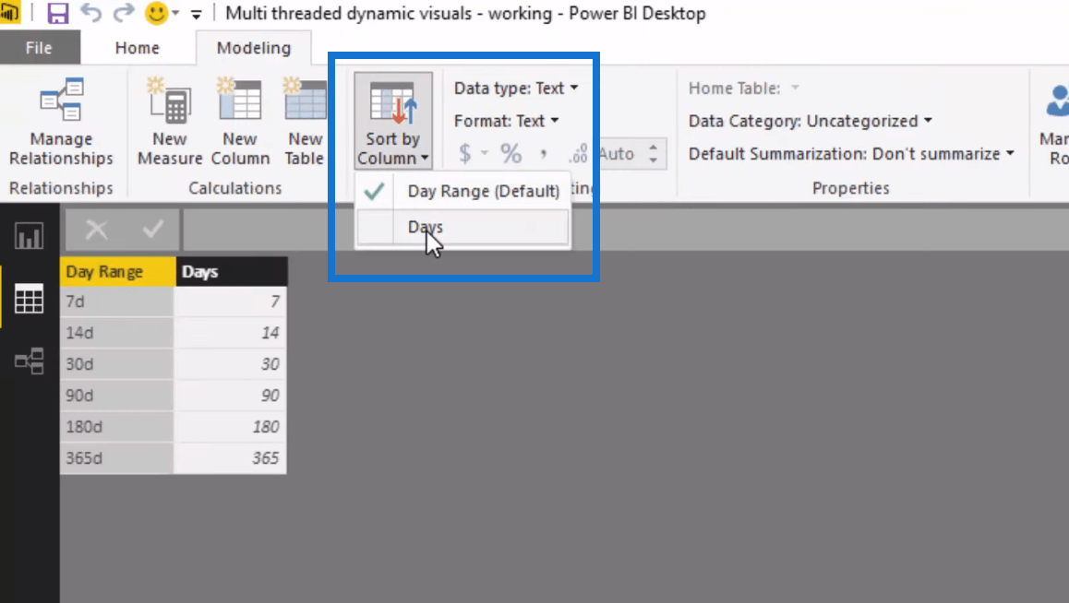This screenshot has height=603, width=1069.
Task: Click the 365d cell
Action: [x=116, y=458]
